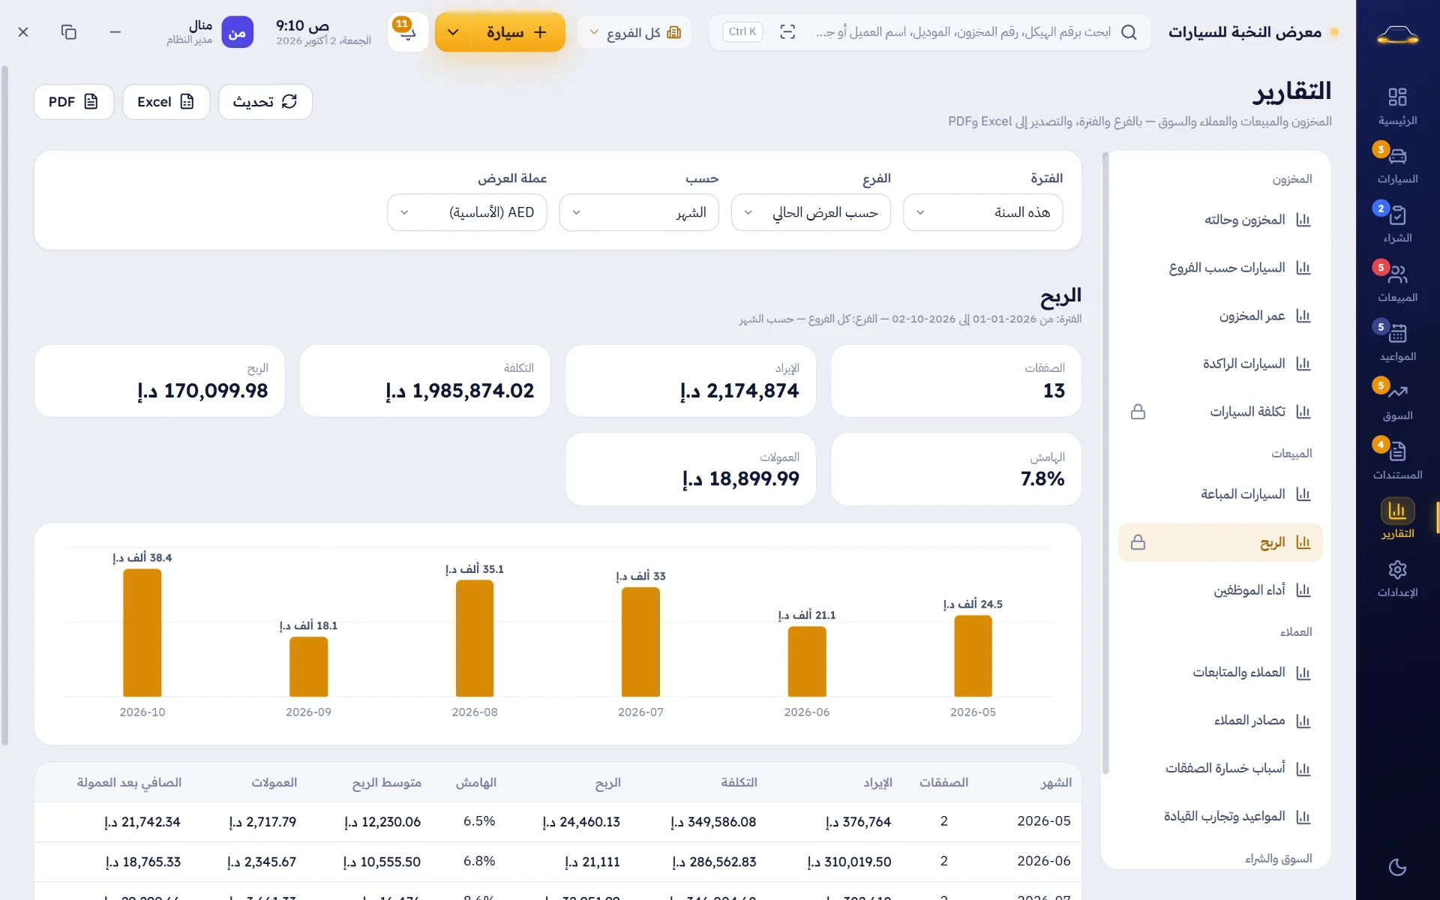Open the الفرع branch dropdown
Screen dimensions: 1440x900
[x=811, y=212]
